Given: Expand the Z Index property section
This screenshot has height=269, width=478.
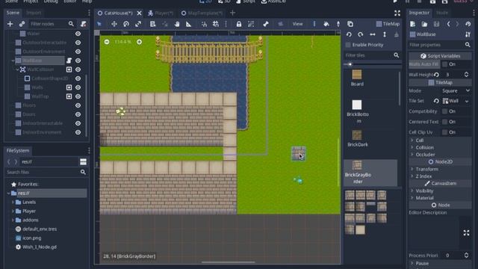Looking at the screenshot, I should tap(412, 176).
